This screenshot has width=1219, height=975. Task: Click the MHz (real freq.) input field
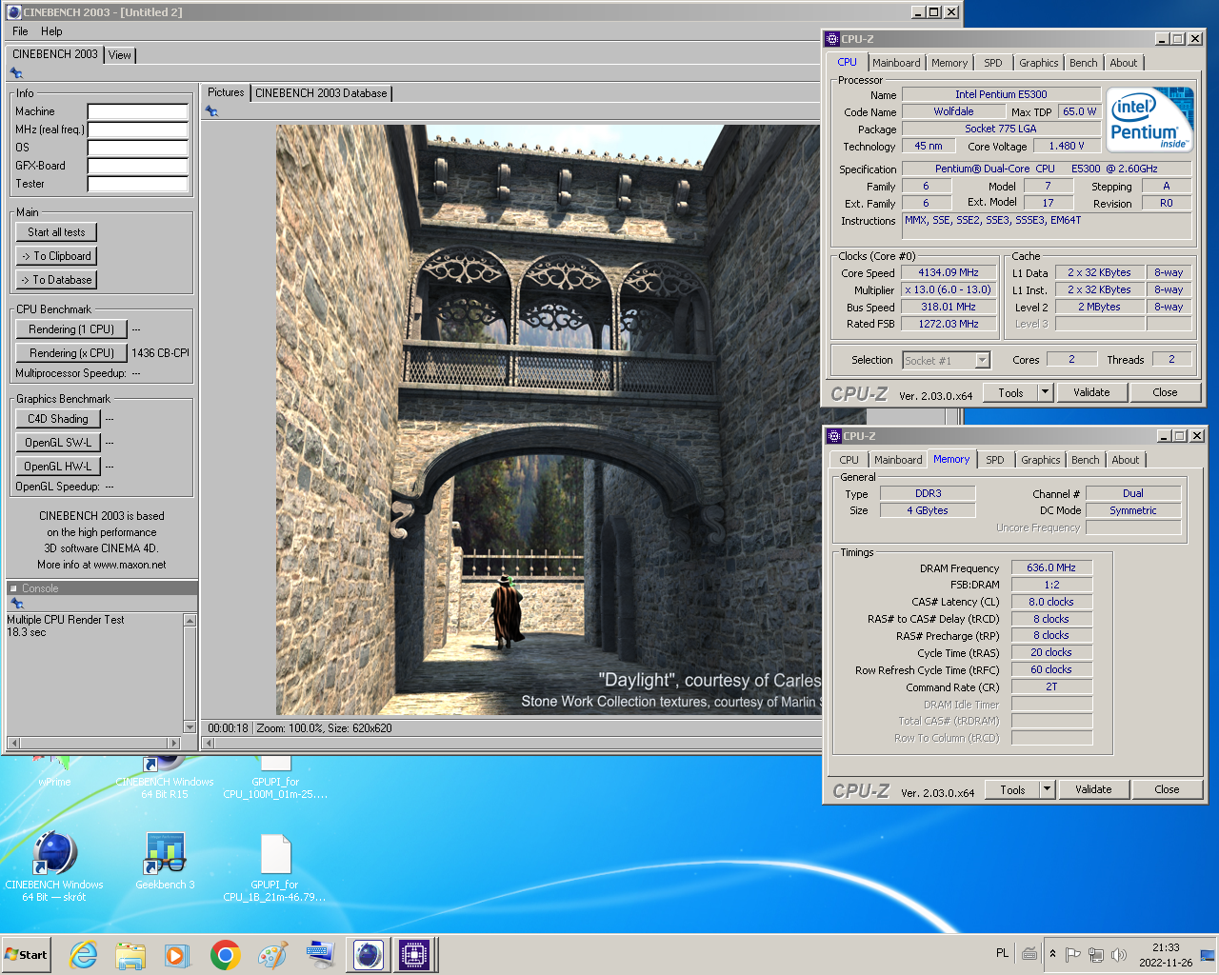coord(138,129)
